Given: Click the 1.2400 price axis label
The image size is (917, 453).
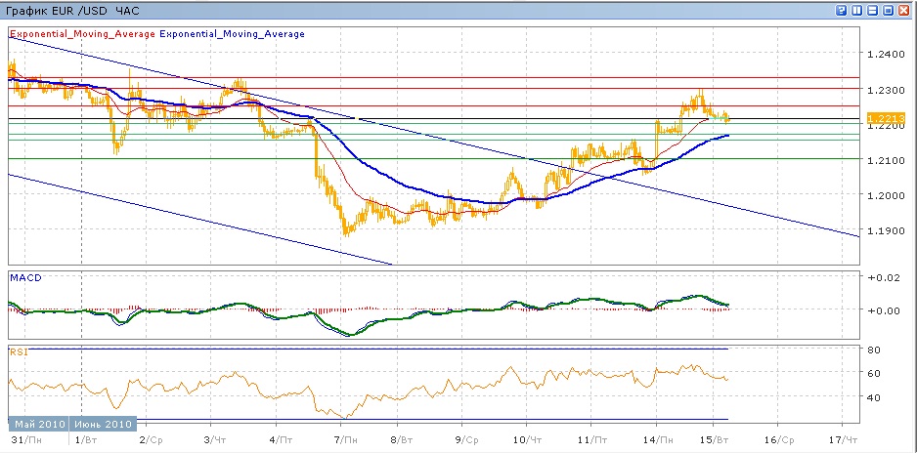Looking at the screenshot, I should [885, 55].
